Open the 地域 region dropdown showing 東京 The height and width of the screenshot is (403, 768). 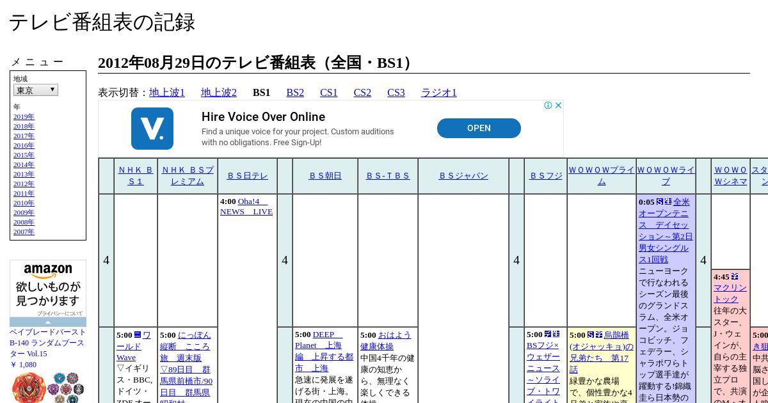[x=36, y=90]
